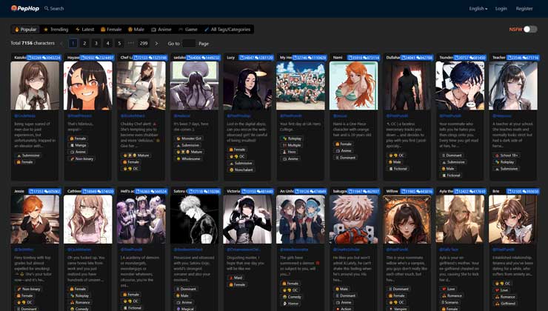This screenshot has width=548, height=311.
Task: Click the PepHop logo icon
Action: coord(15,8)
